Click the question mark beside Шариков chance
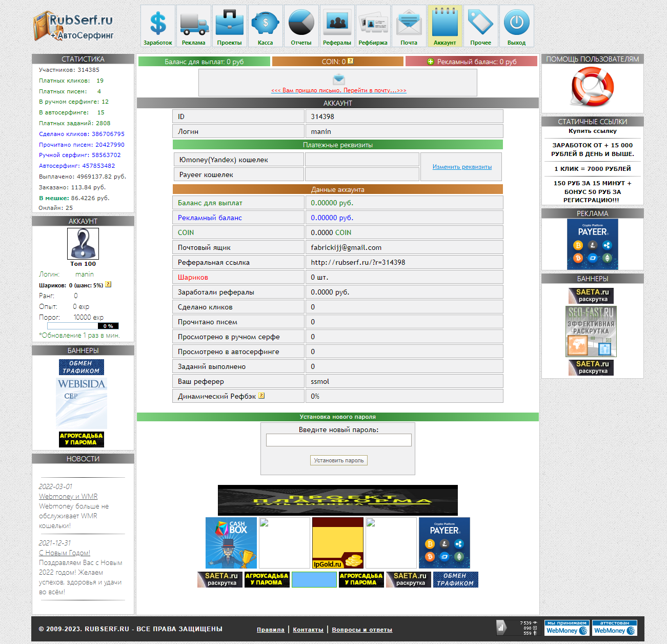This screenshot has height=644, width=667. tap(108, 284)
